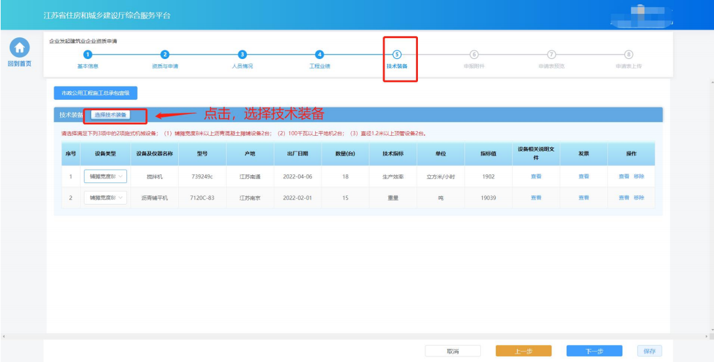Select step 5 技术装备
The width and height of the screenshot is (714, 362).
396,54
